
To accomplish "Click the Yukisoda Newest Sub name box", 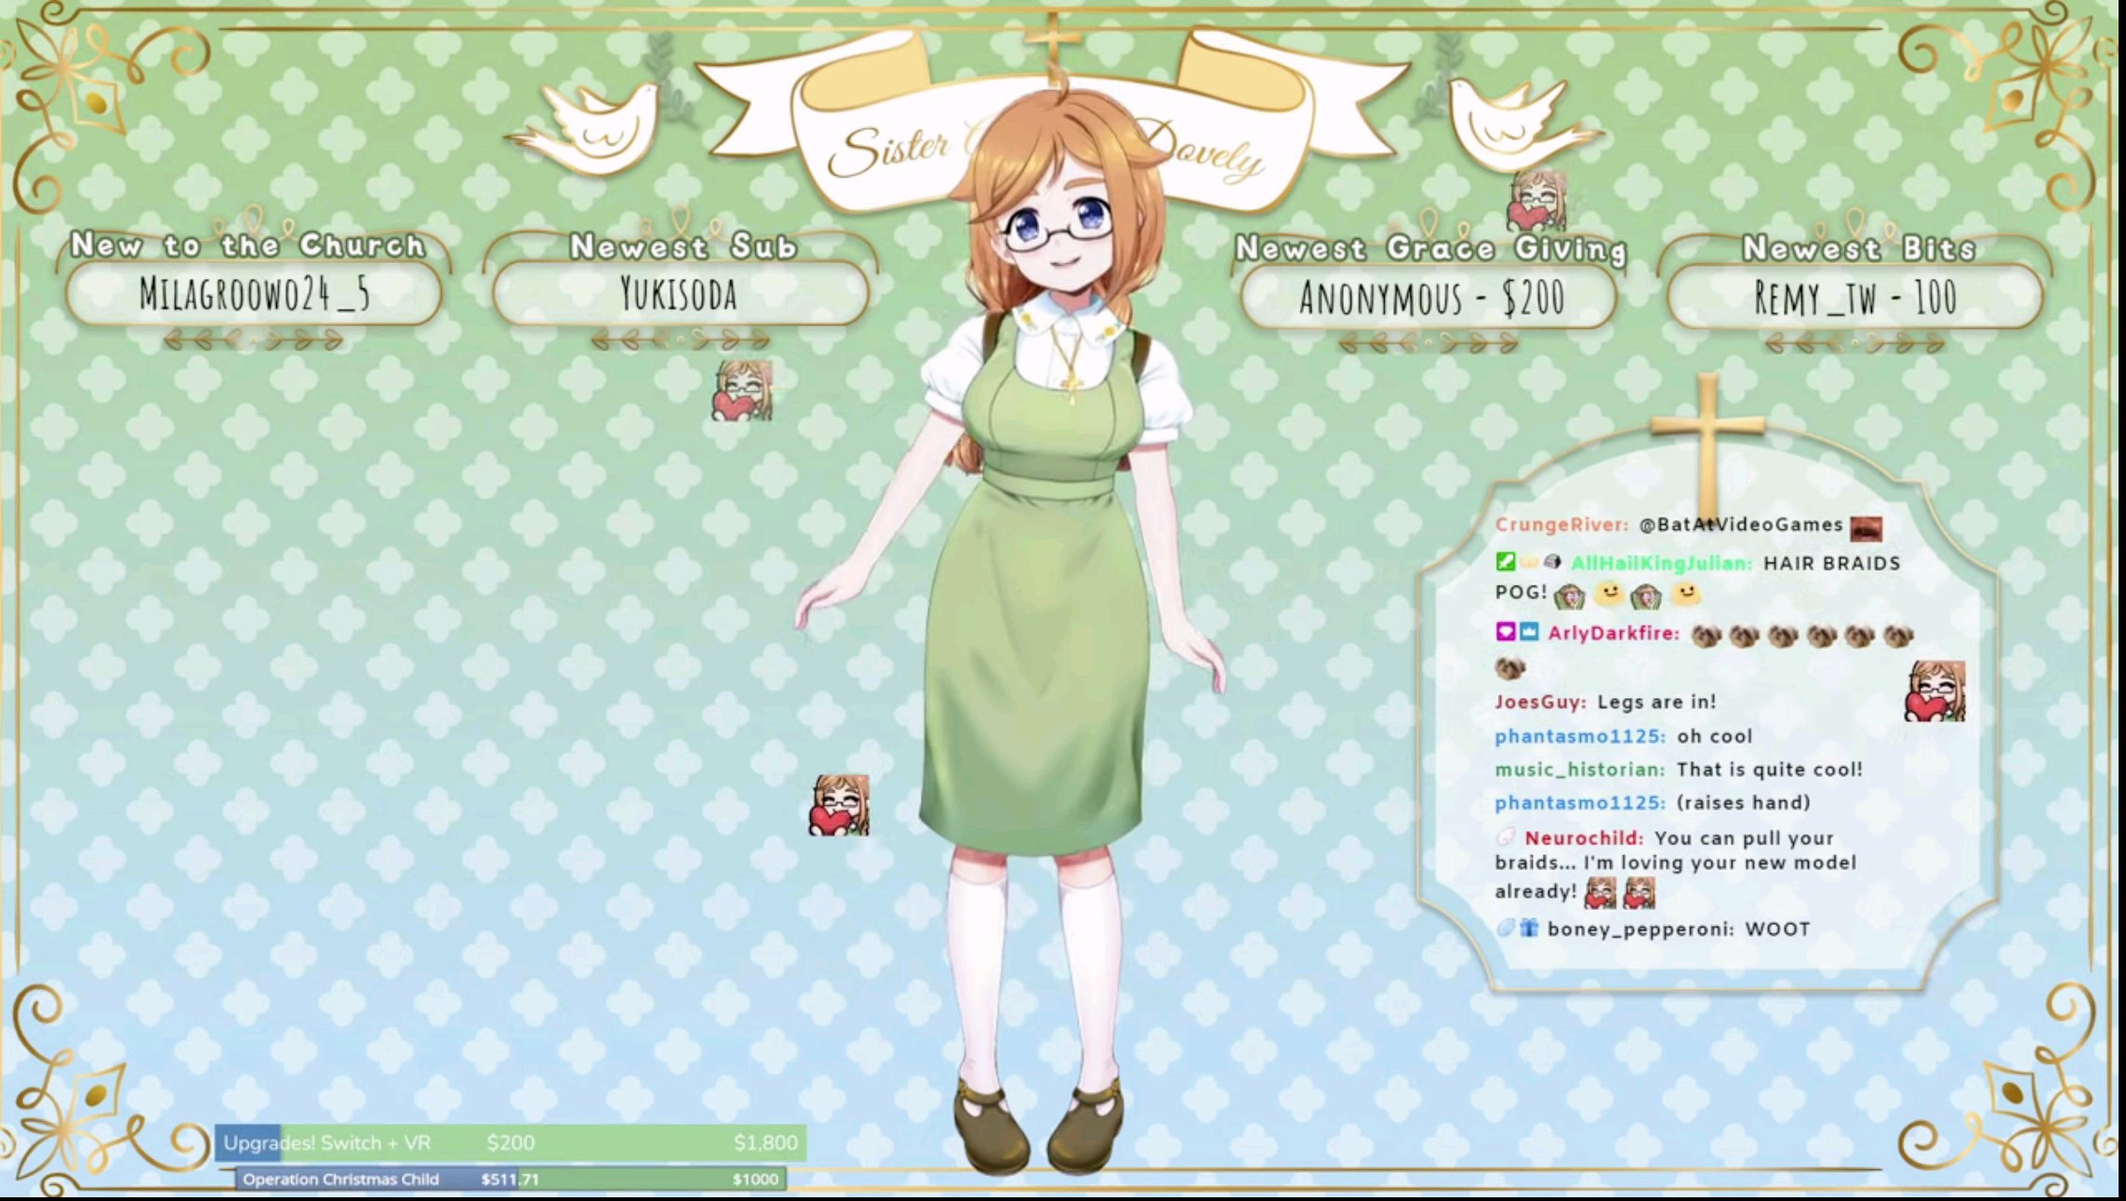I will pos(680,295).
